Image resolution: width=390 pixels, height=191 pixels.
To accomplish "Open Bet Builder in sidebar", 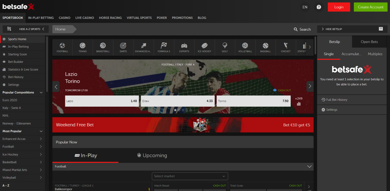I will pyautogui.click(x=23, y=62).
